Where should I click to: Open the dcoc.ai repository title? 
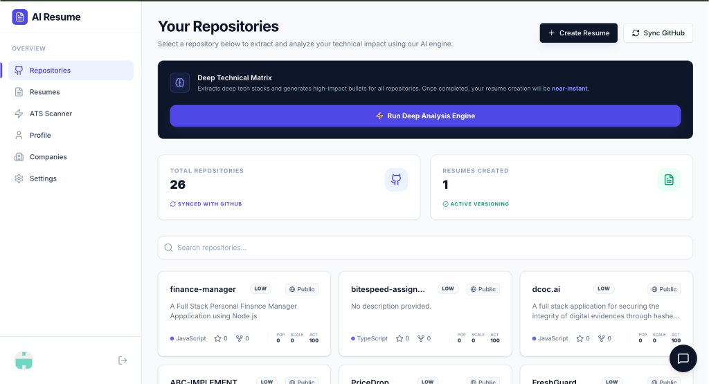coord(546,289)
